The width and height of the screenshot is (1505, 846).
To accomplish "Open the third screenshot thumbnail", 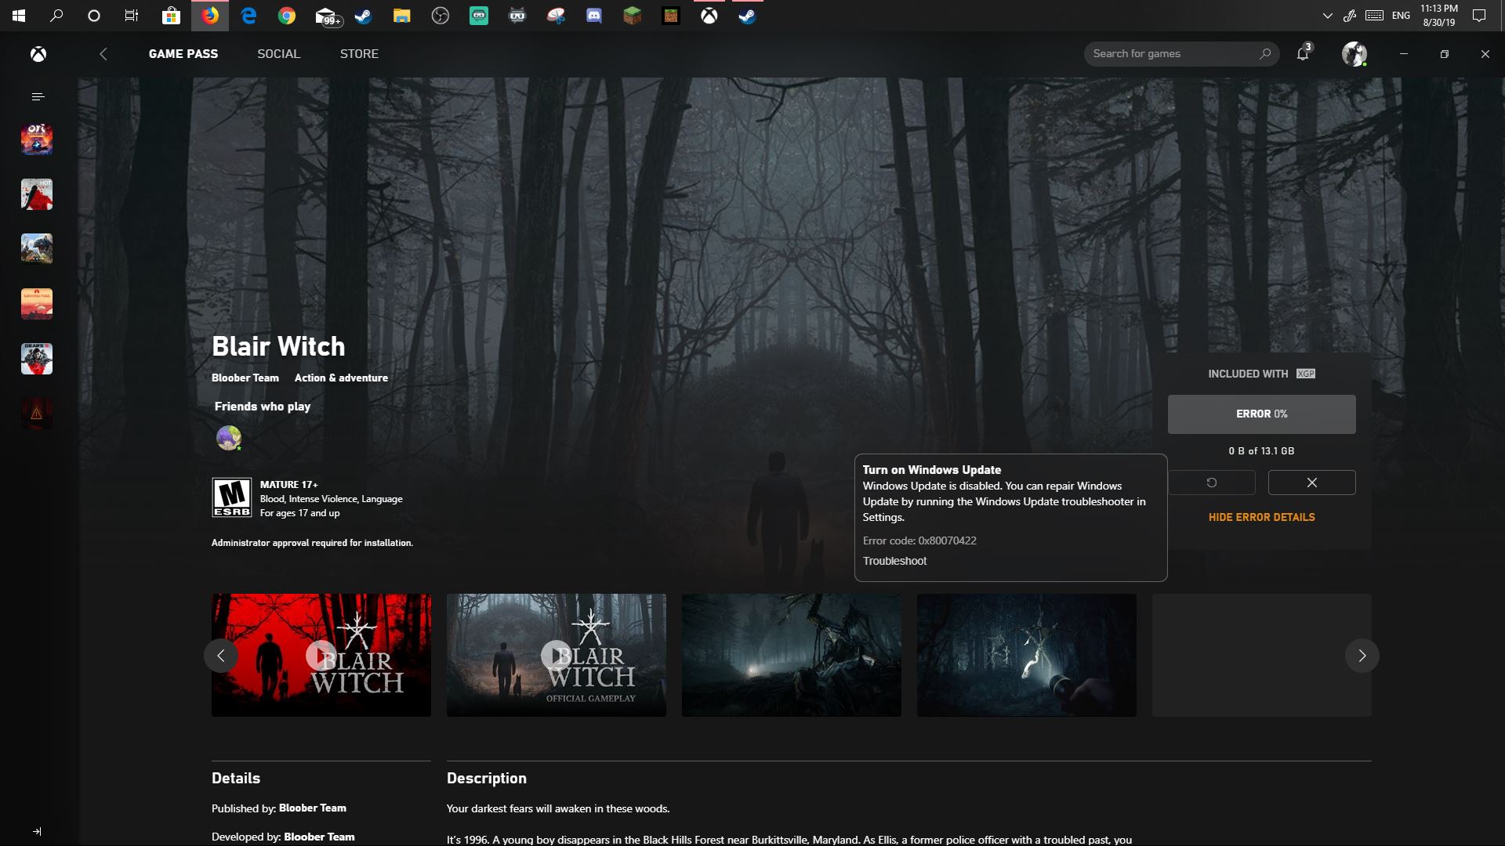I will pos(791,655).
